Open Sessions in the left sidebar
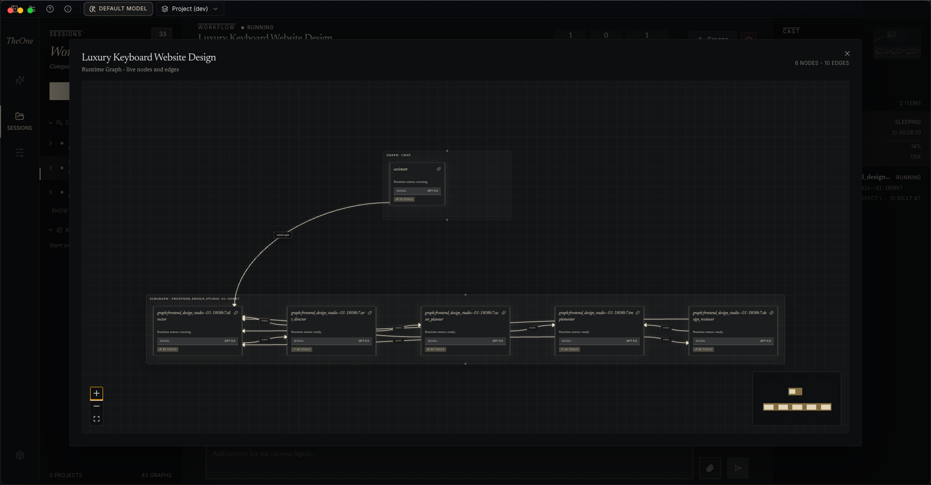This screenshot has height=485, width=931. pos(19,121)
